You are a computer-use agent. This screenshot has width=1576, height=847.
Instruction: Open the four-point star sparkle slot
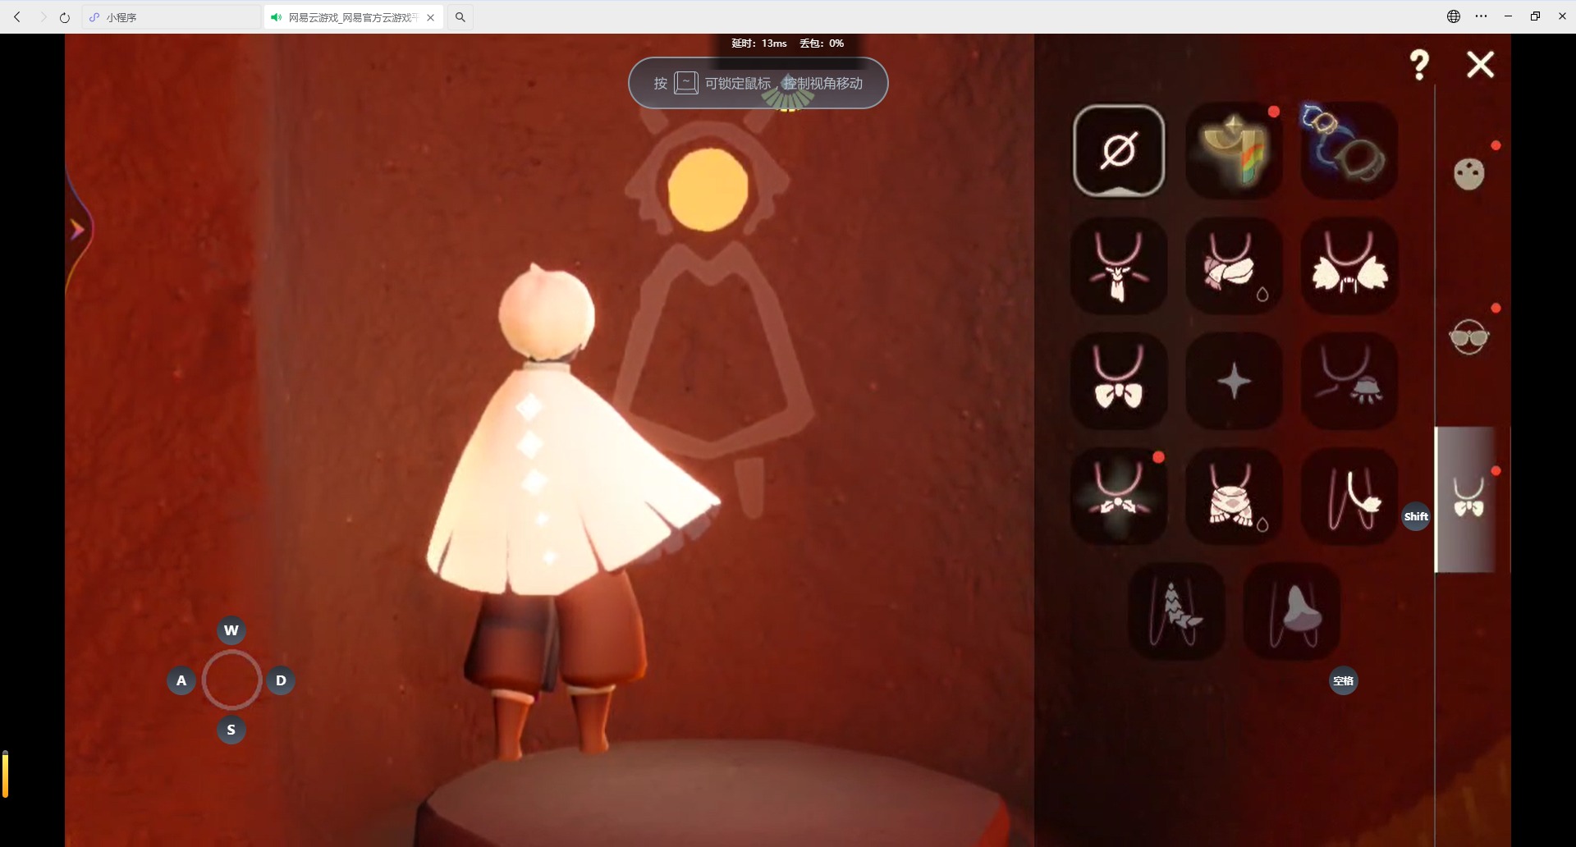[1234, 381]
